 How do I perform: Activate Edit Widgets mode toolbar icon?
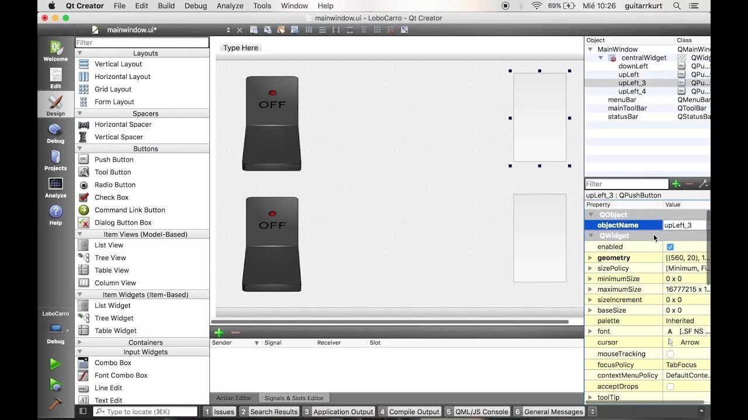[254, 30]
